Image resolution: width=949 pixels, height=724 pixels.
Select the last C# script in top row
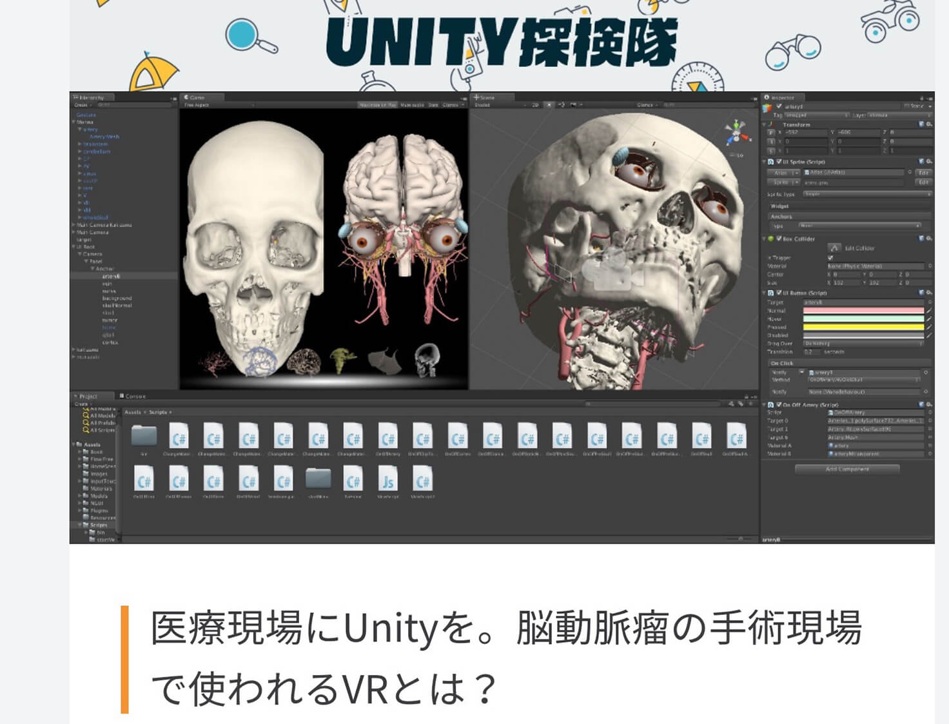[736, 437]
